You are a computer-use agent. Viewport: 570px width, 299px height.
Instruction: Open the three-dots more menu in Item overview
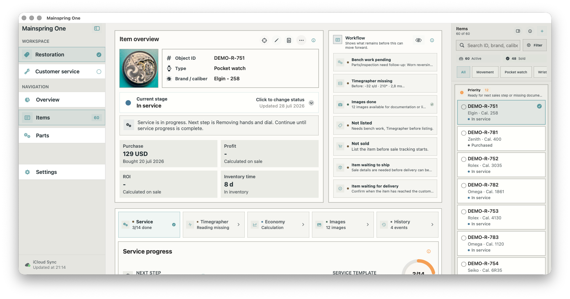301,40
